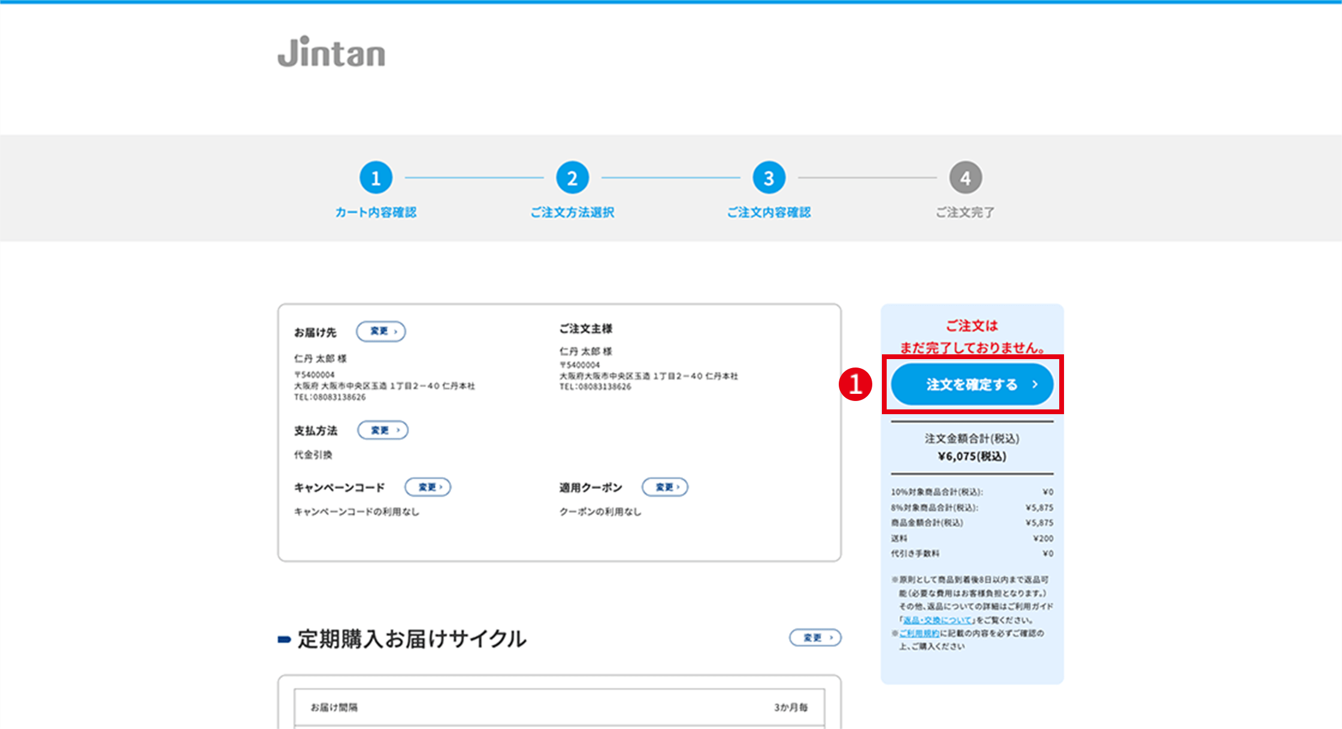Click まだ完了しておりません warning text
This screenshot has width=1342, height=729.
[972, 348]
